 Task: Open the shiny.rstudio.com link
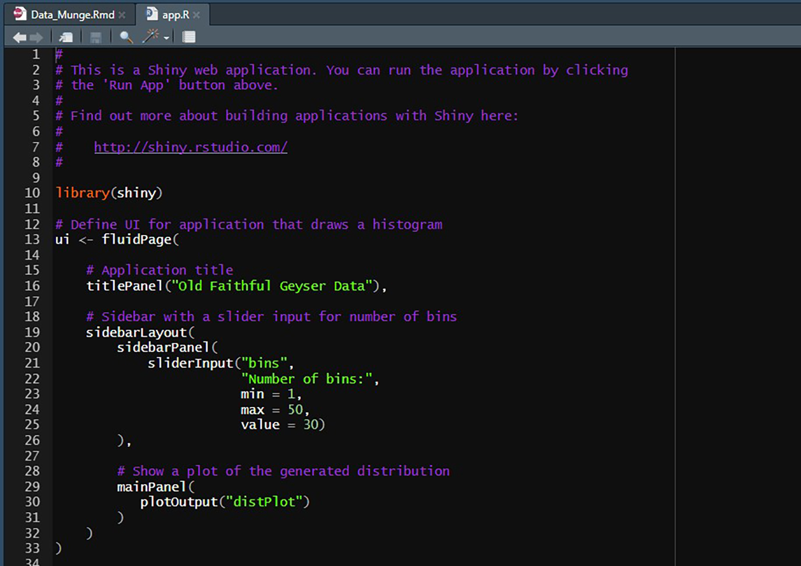pos(191,147)
